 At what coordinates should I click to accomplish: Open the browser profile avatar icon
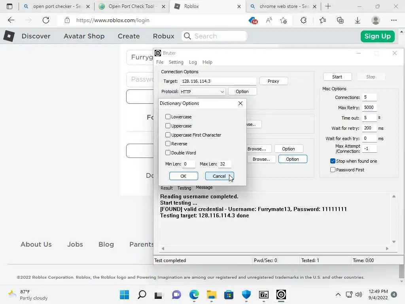click(x=376, y=20)
